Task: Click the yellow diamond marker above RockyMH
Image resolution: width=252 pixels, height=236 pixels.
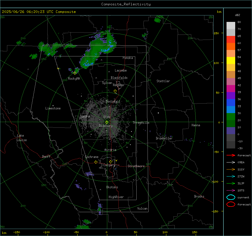Action: tap(75, 73)
